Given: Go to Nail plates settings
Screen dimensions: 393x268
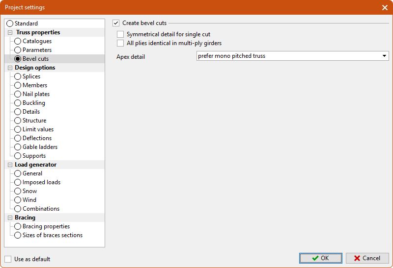Looking at the screenshot, I should [18, 94].
